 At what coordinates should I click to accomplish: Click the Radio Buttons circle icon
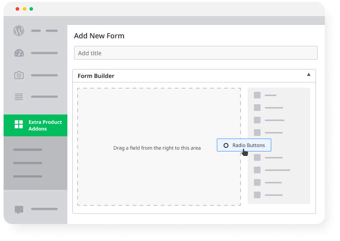(226, 146)
